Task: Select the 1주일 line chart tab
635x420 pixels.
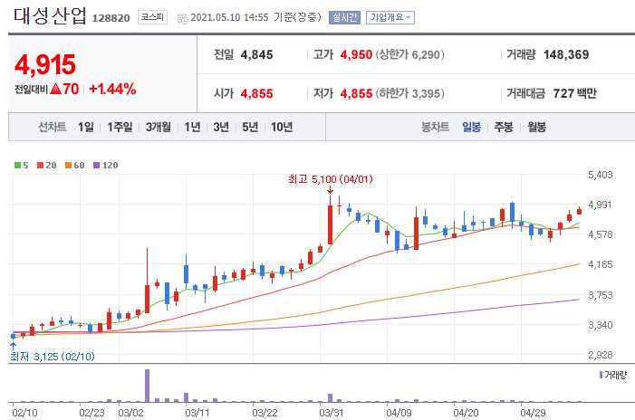Action: [120, 127]
